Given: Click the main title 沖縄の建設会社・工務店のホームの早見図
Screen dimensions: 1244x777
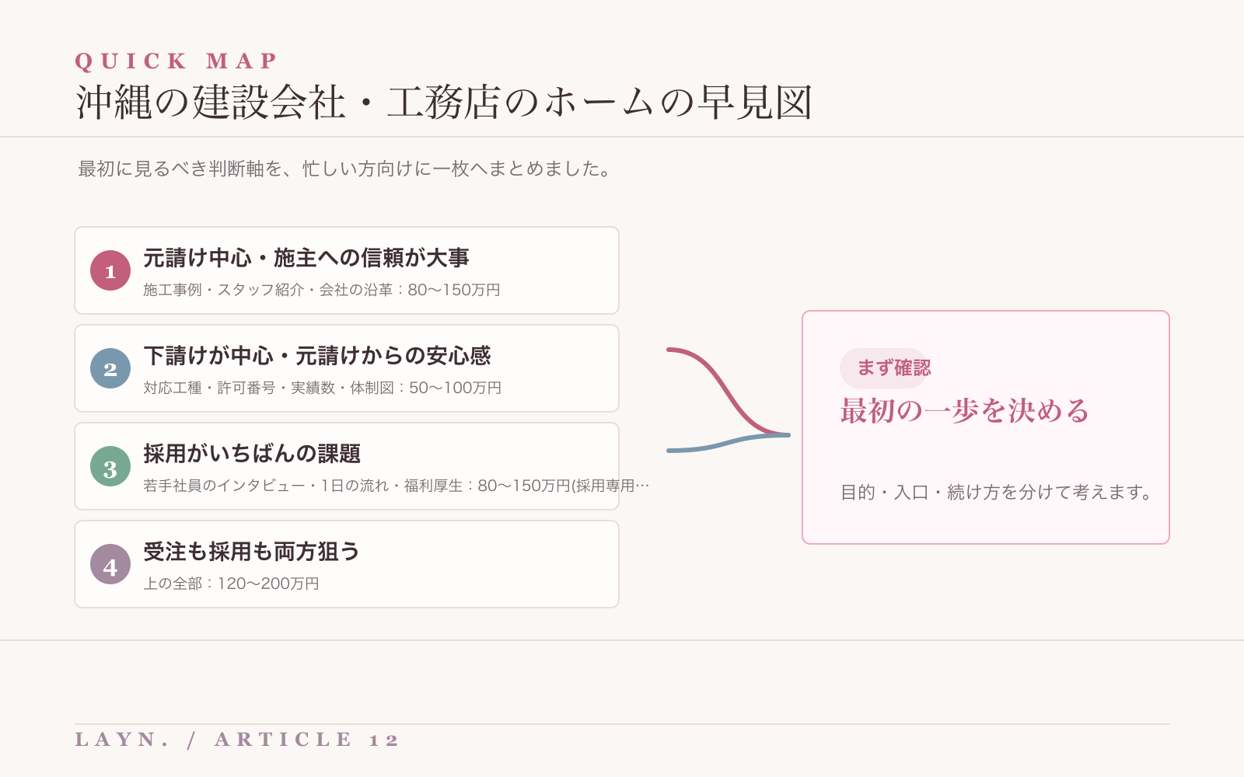Looking at the screenshot, I should pos(444,103).
